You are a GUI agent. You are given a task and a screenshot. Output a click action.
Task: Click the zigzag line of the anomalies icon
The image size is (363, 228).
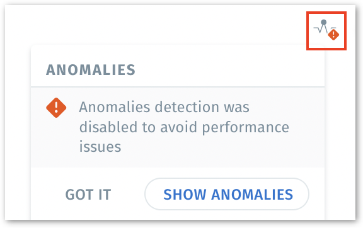point(321,28)
